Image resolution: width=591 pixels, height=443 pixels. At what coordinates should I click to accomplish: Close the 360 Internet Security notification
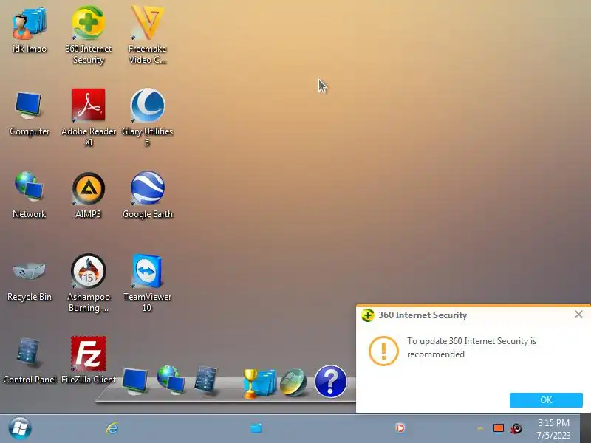click(578, 315)
